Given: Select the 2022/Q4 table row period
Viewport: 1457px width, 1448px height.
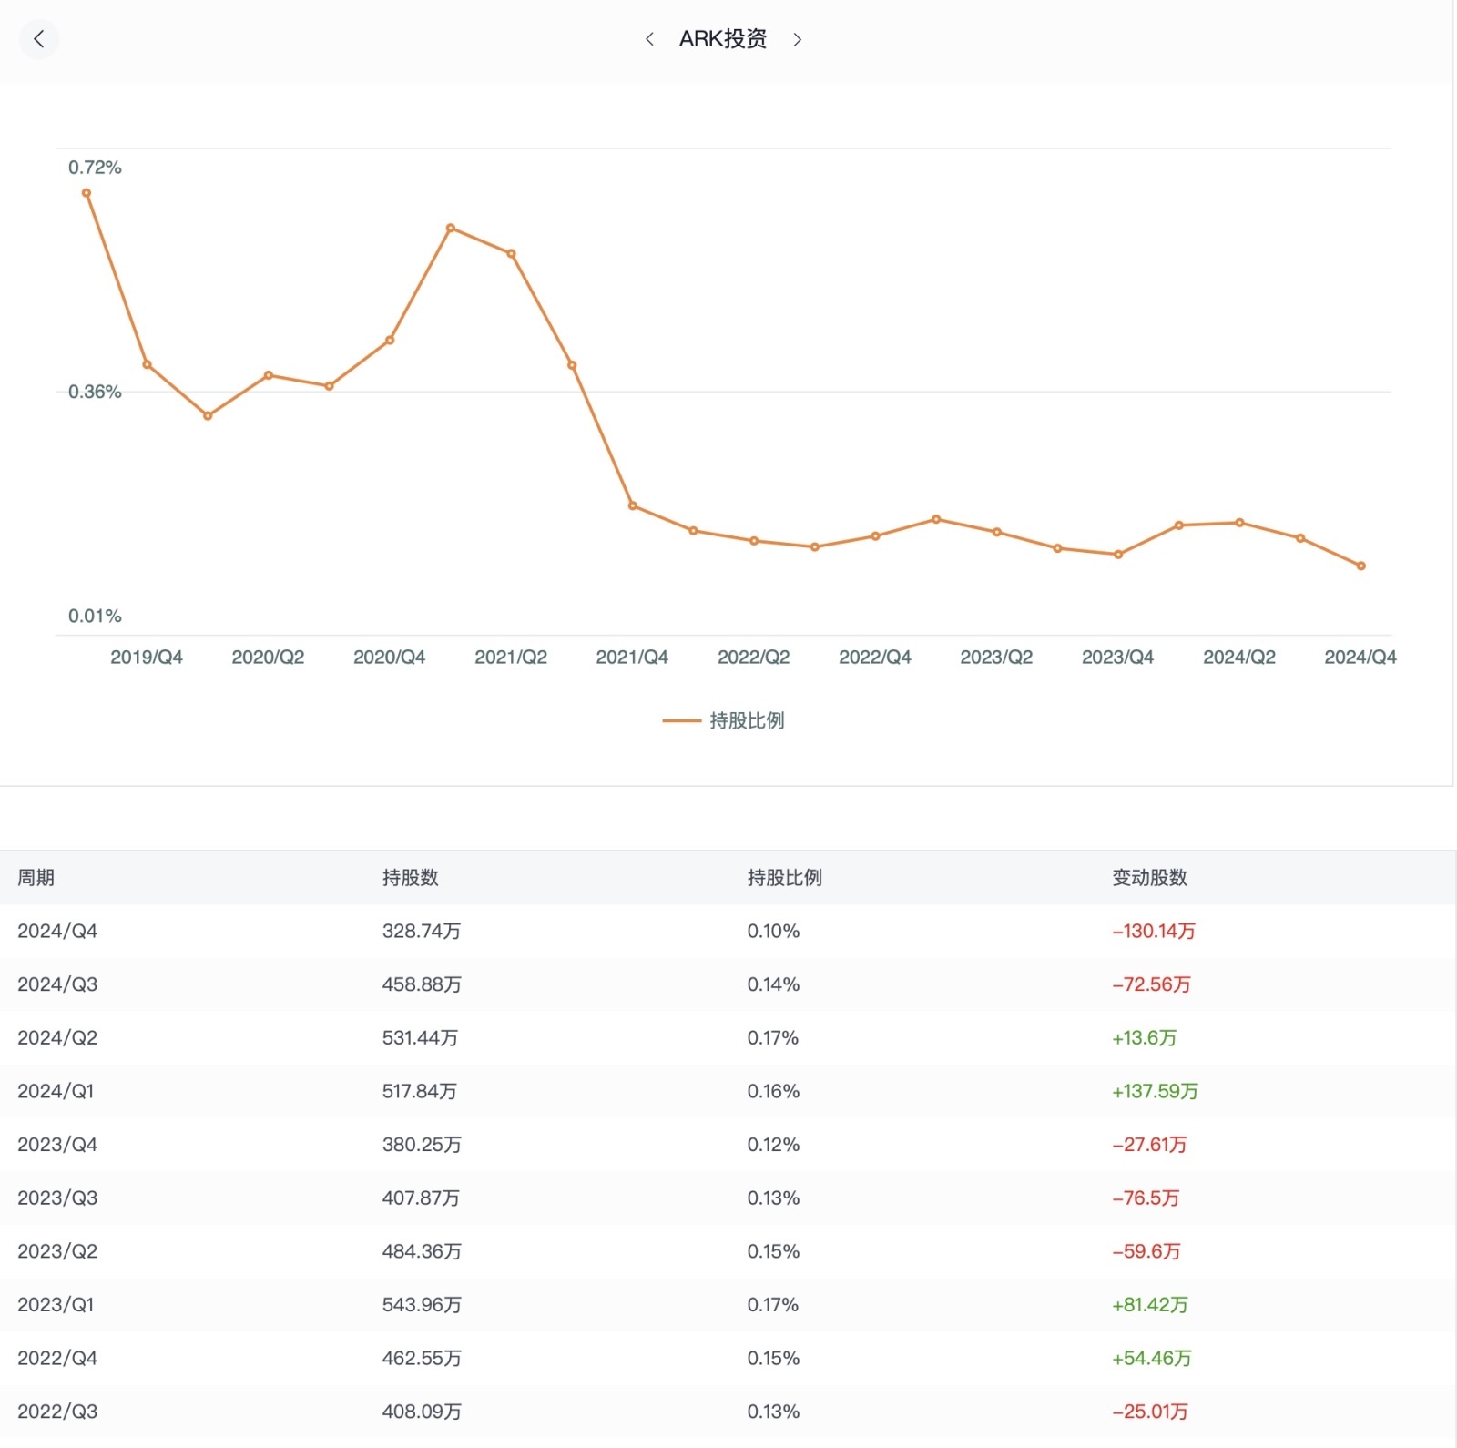Looking at the screenshot, I should coord(57,1359).
